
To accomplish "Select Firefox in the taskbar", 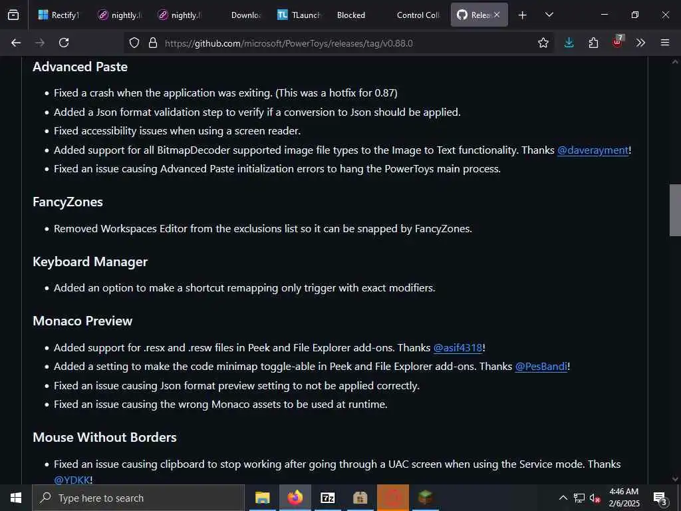I will tap(295, 498).
